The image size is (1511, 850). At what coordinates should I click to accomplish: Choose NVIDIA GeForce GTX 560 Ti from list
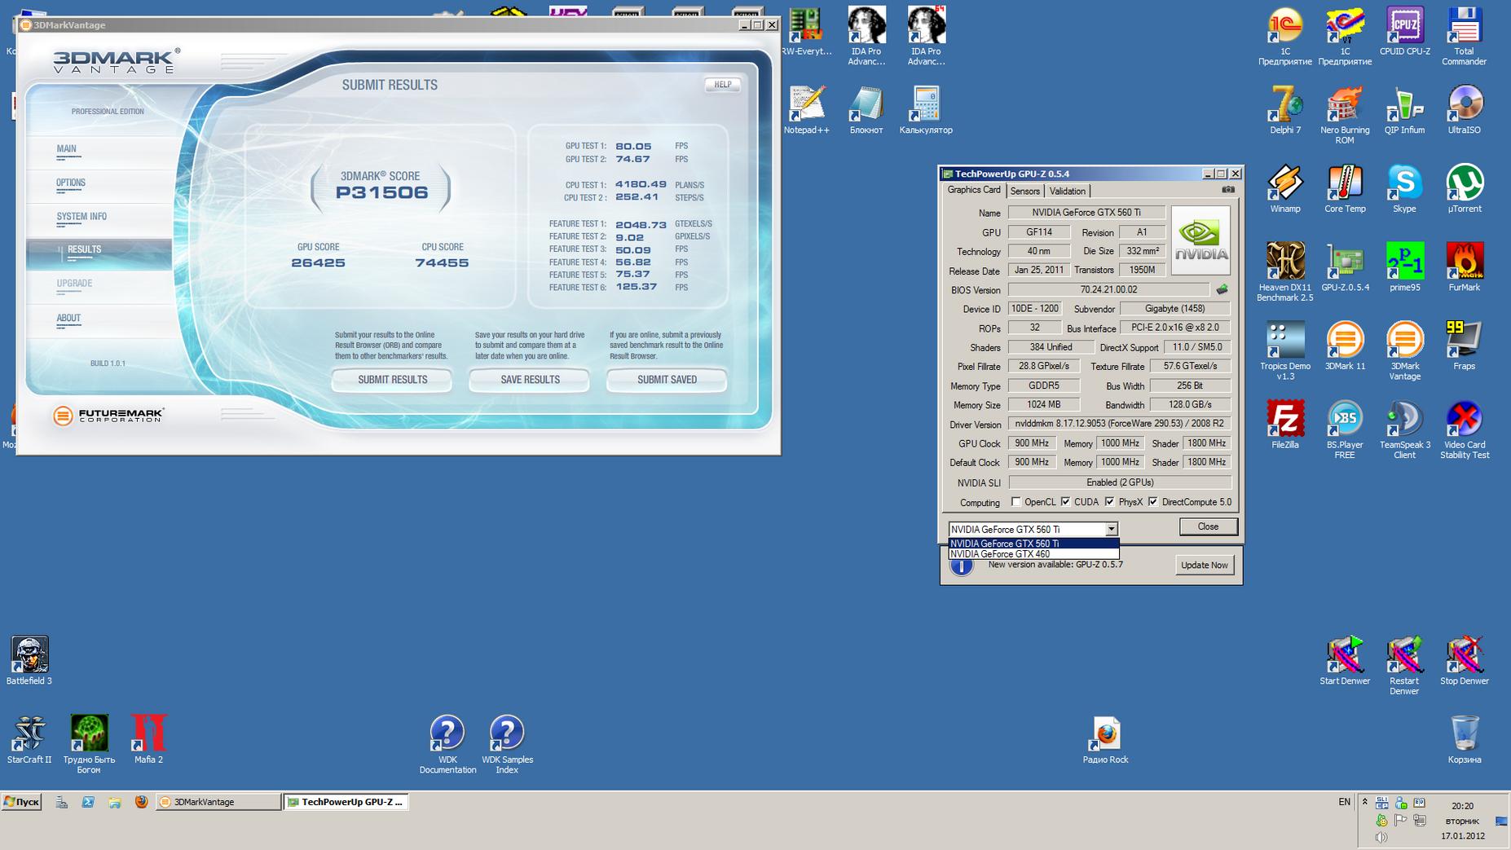click(x=1033, y=544)
